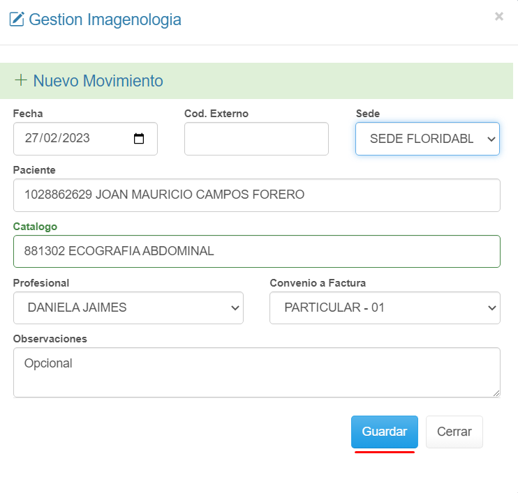Click the green Catalogo label
The width and height of the screenshot is (518, 493).
[x=35, y=227]
